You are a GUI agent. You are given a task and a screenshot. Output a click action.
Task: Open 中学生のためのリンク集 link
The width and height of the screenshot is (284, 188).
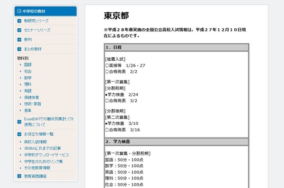[44, 161]
